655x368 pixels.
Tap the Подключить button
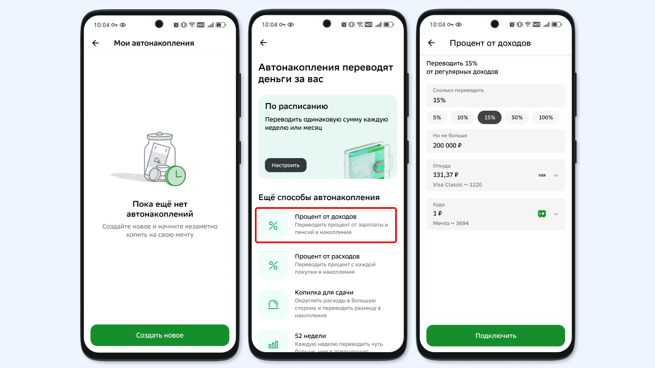[x=496, y=335]
